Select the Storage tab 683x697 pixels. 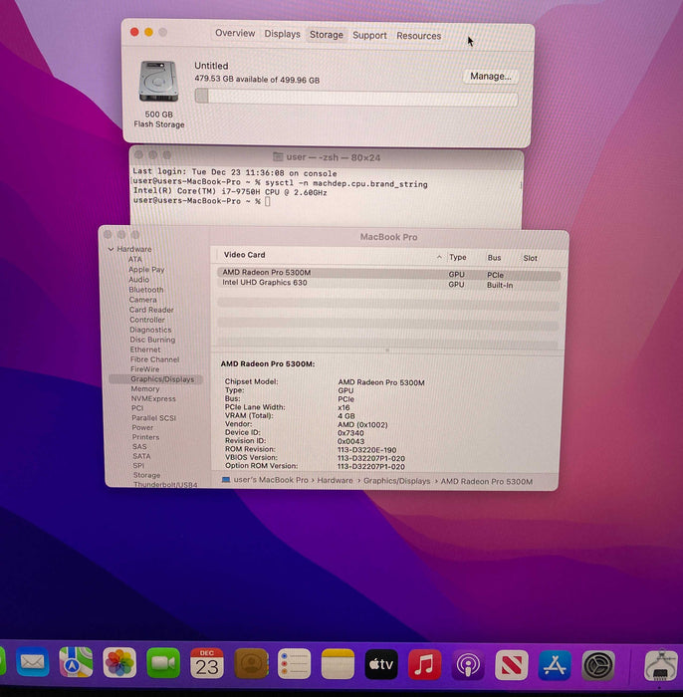point(327,35)
